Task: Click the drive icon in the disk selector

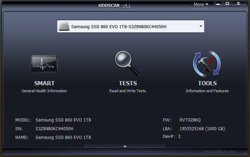Action: coord(64,26)
